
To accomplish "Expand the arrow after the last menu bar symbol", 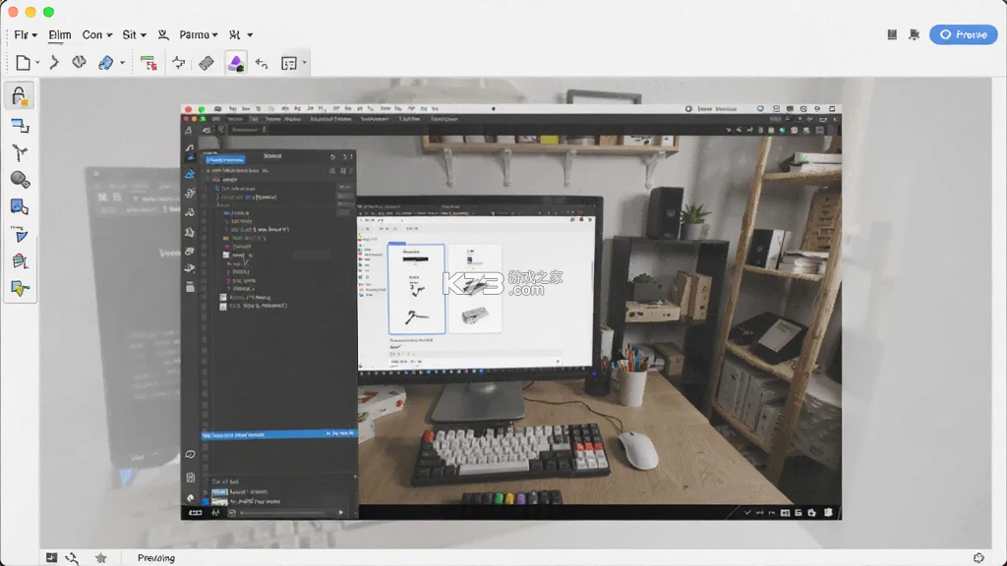I will coord(250,34).
